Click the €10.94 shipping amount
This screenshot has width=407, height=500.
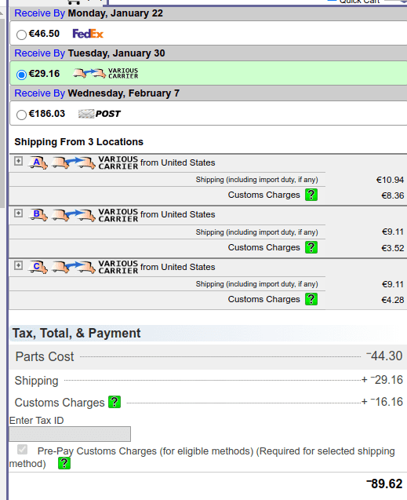coord(390,180)
